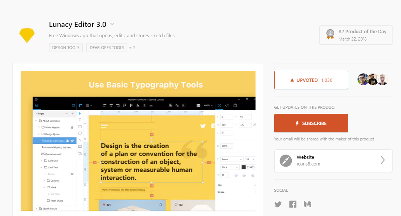Toggle aspect ratio lock beside H field
Viewport: 401px width, 216px height.
[254, 125]
